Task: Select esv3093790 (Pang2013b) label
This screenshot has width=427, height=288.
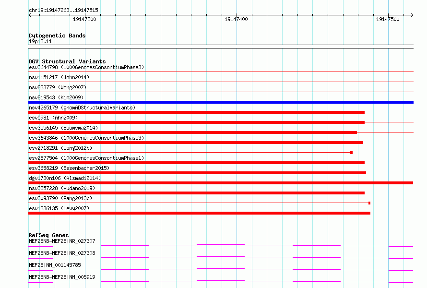Action: tap(60, 198)
